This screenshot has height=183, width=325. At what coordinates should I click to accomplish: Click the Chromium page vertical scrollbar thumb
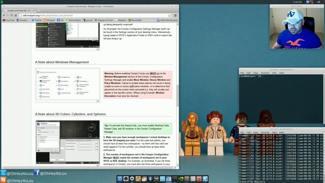tap(177, 96)
